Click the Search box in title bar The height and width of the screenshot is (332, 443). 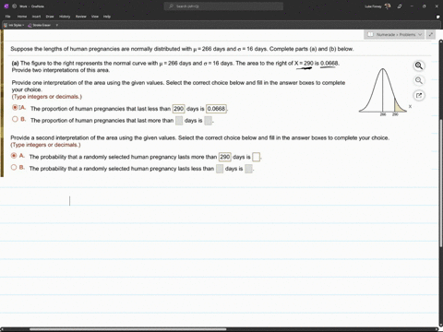point(223,6)
